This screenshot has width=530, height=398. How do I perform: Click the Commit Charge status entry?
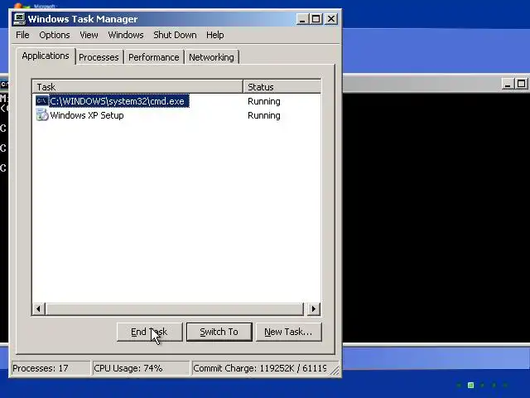[x=260, y=368]
